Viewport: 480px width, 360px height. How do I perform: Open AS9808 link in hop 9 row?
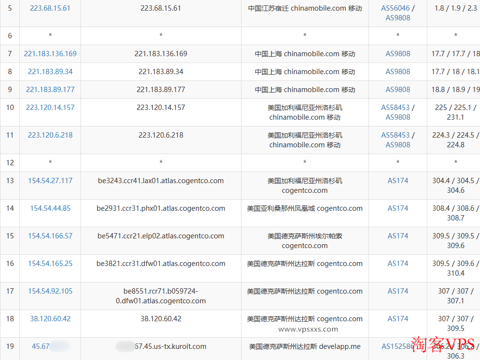398,90
